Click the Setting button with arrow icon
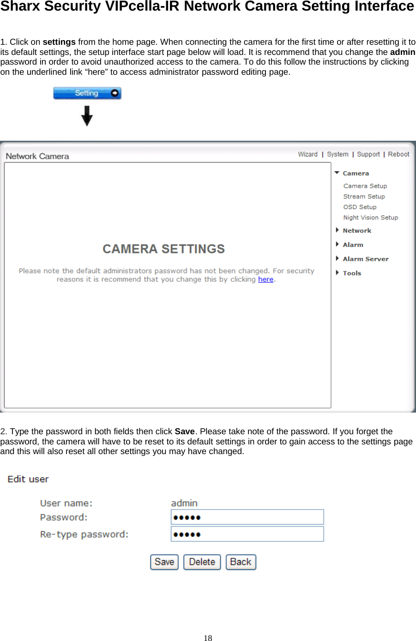Viewport: 416px width, 641px height. (87, 93)
